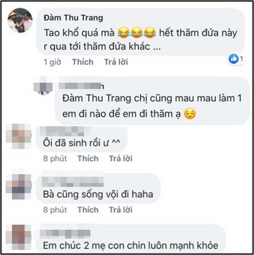Image resolution: width=254 pixels, height=255 pixels.
Task: Click 8 phút timestamp under 'Bà cũng sống vội'
Action: 55,210
